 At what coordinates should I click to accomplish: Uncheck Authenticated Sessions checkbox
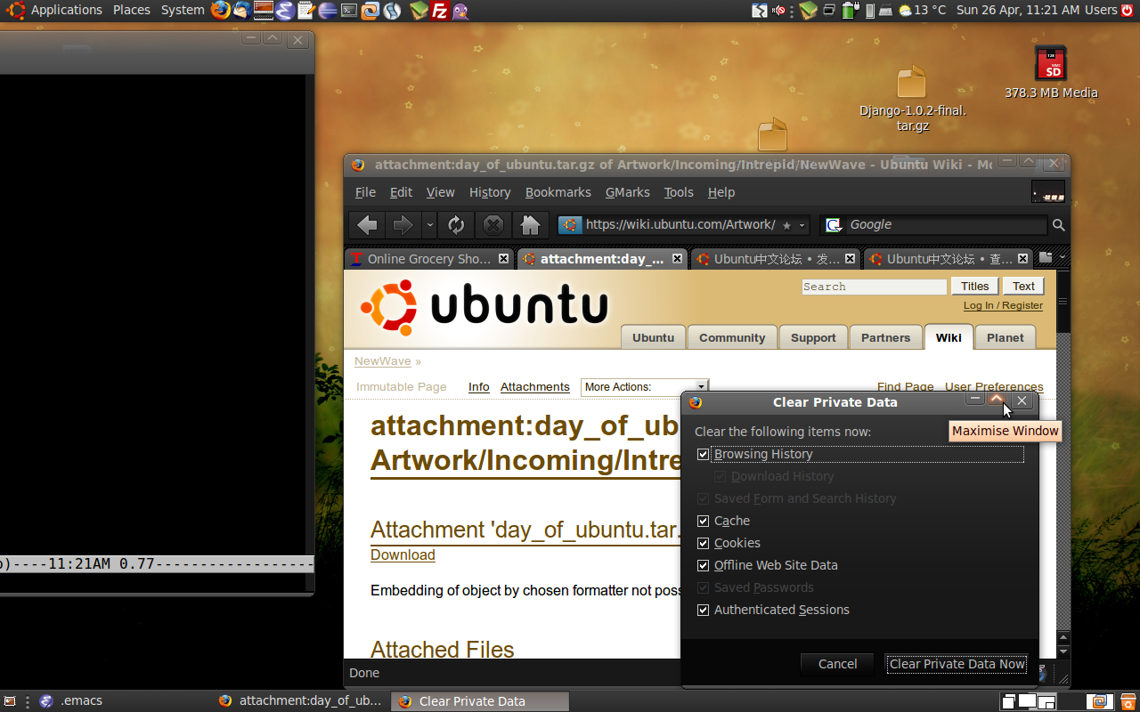[703, 610]
